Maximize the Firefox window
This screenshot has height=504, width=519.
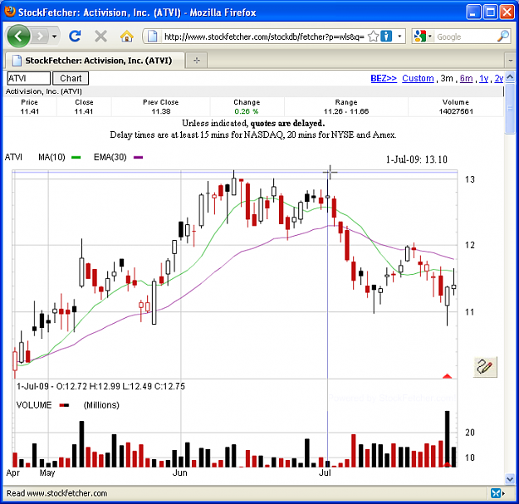(x=490, y=12)
